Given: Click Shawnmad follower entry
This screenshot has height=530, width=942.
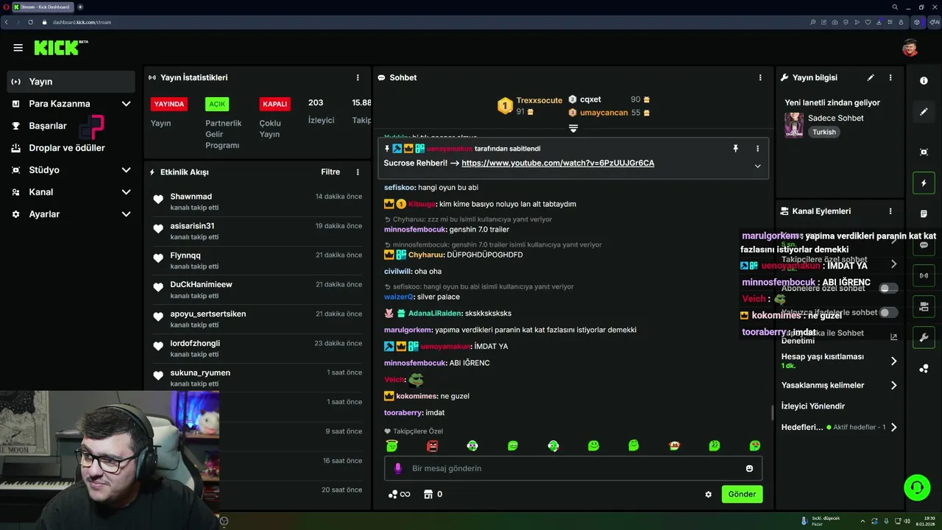Looking at the screenshot, I should pos(258,202).
